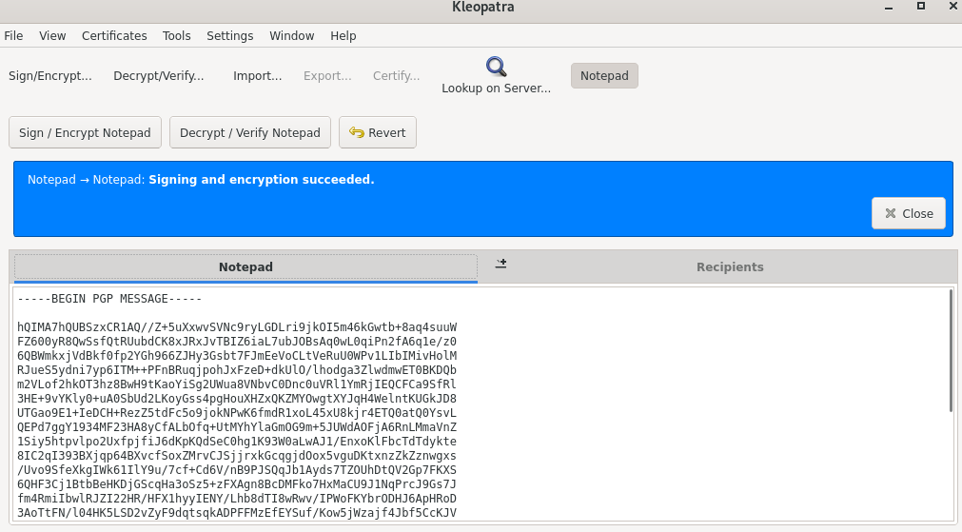Click Import... in the toolbar
Viewport: 962px width, 532px height.
coord(258,75)
